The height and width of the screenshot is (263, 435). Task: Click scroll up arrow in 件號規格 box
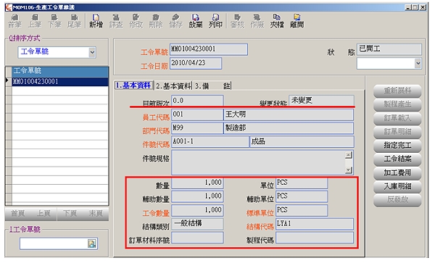[x=349, y=155]
